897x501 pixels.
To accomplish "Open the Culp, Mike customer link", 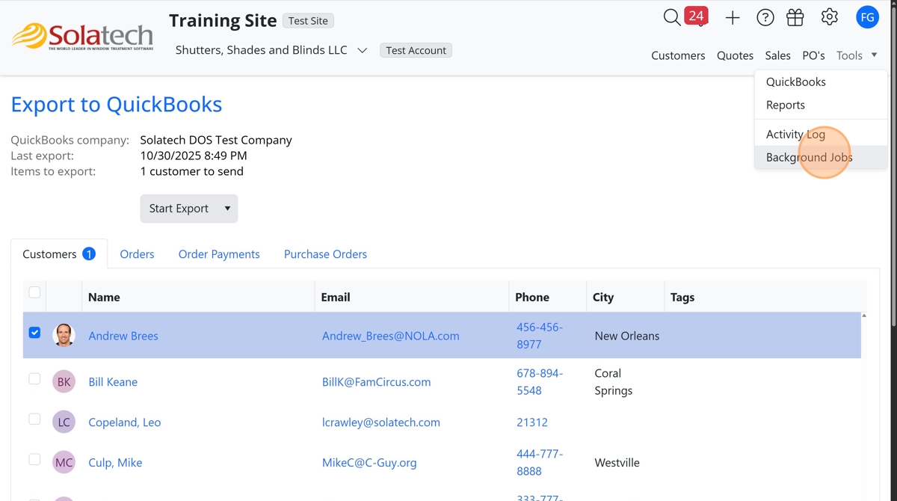I will tap(115, 463).
